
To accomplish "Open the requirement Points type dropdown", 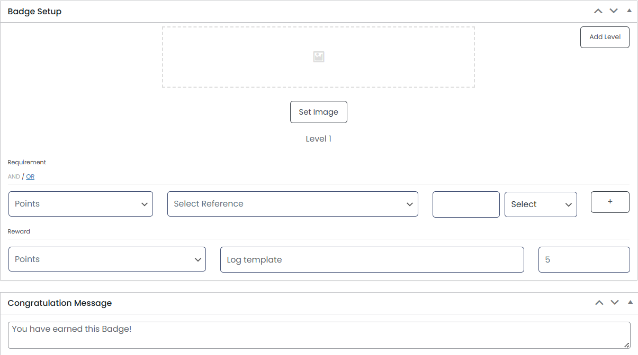I will (x=80, y=204).
